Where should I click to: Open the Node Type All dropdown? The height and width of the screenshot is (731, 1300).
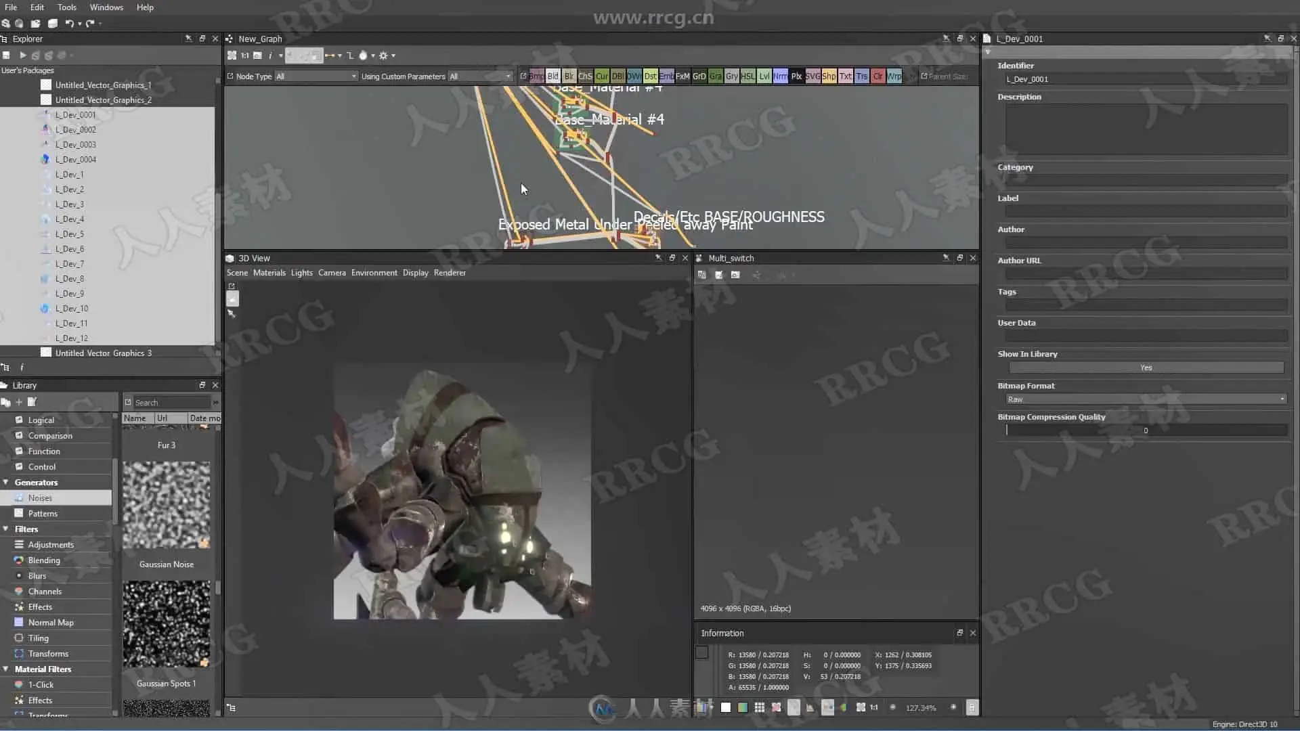click(316, 76)
